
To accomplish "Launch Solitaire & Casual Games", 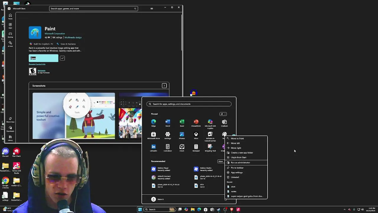I will pos(210,137).
